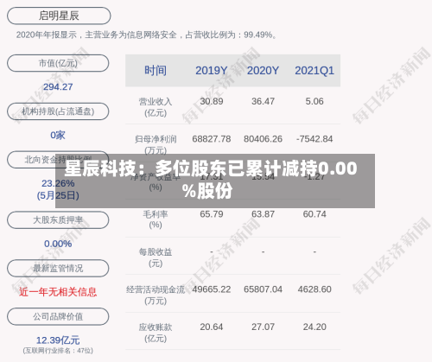
Task: Click the 0.00% pledge ratio value
Action: (58, 244)
